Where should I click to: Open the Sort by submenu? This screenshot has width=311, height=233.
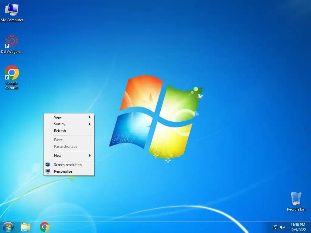(x=69, y=124)
